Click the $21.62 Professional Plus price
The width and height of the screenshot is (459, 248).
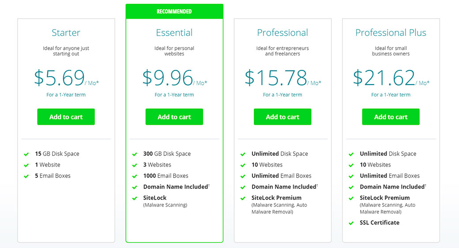(384, 78)
